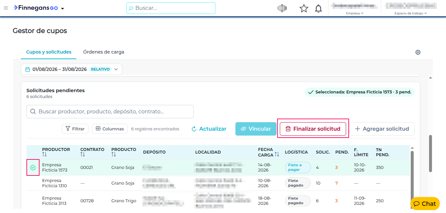Open the Filtrar button
Viewport: 446px width, 213px height.
pos(75,129)
